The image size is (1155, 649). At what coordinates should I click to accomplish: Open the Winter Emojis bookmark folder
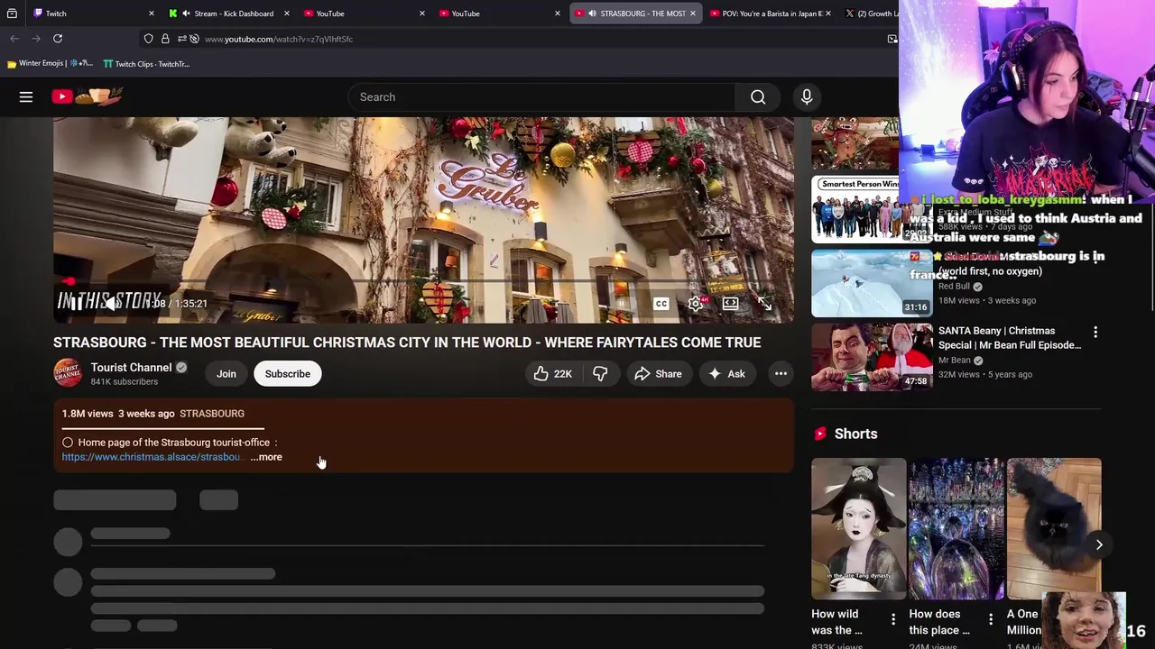click(x=50, y=64)
